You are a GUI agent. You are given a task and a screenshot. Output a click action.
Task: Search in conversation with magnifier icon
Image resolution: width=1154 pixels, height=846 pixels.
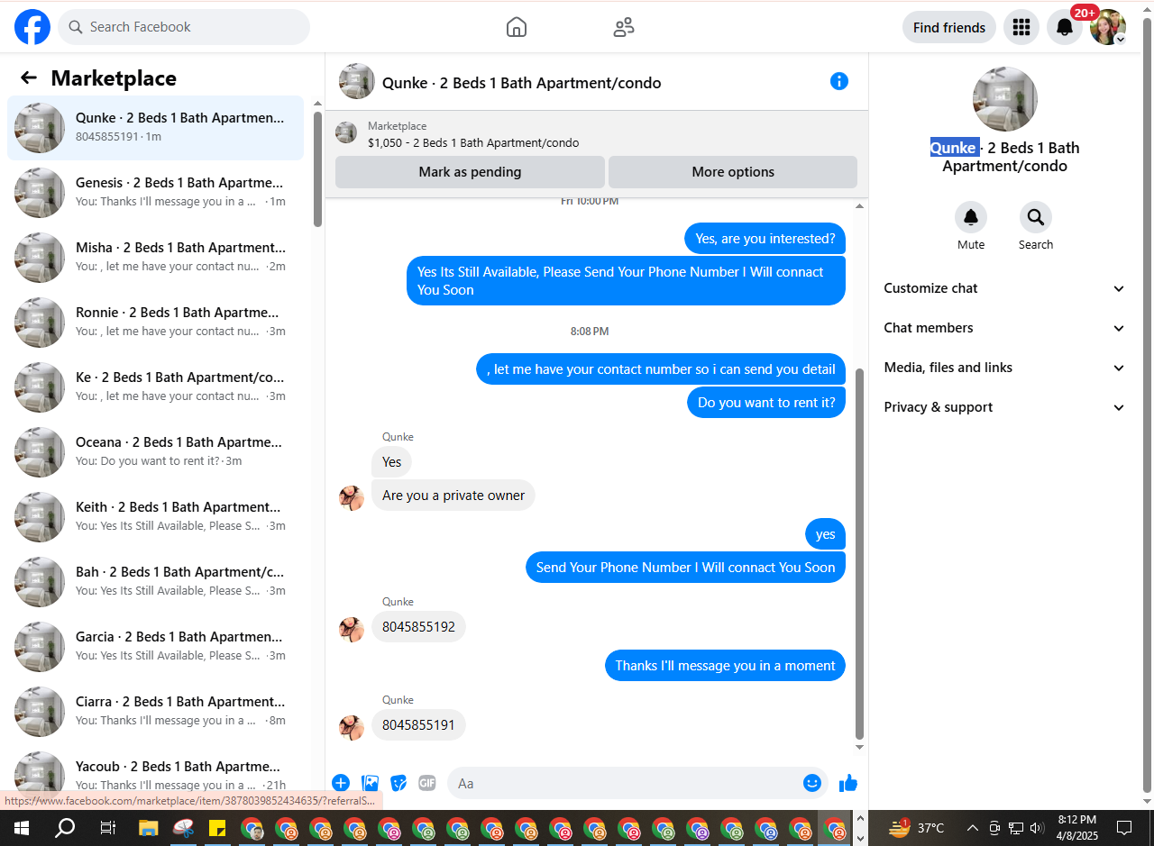point(1036,217)
